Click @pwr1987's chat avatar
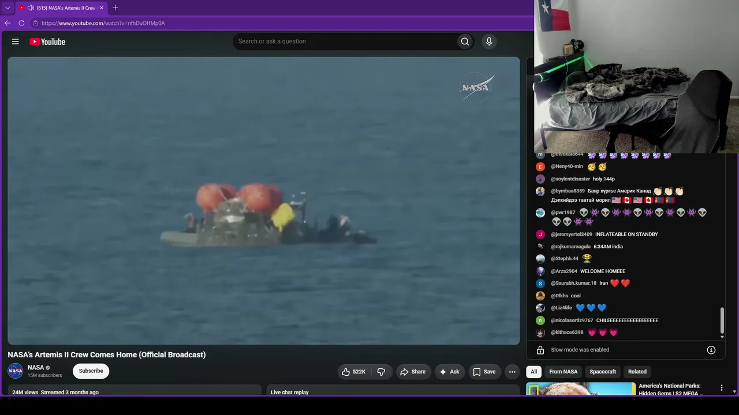This screenshot has height=415, width=739. click(x=540, y=213)
